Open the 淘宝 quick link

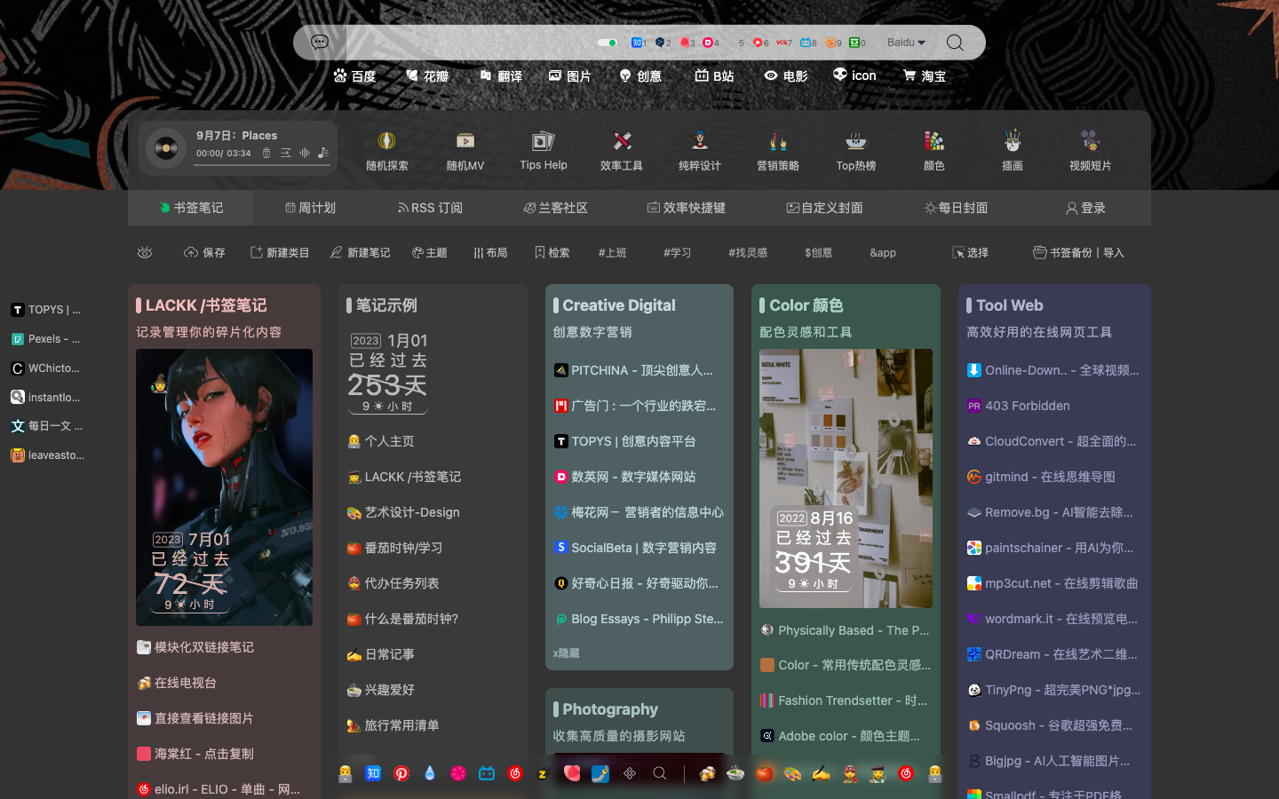click(x=924, y=76)
